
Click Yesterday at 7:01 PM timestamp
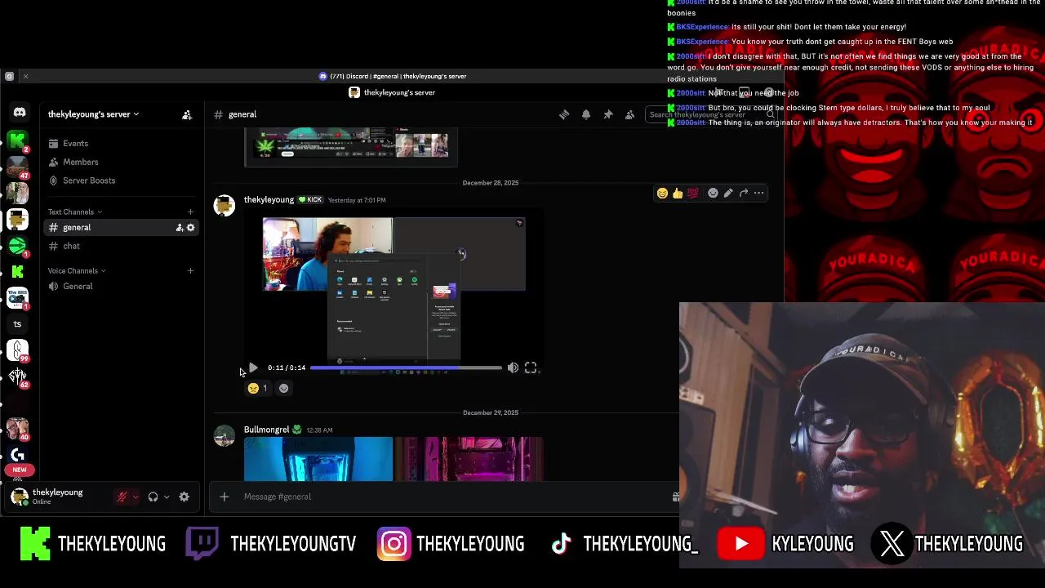[357, 200]
